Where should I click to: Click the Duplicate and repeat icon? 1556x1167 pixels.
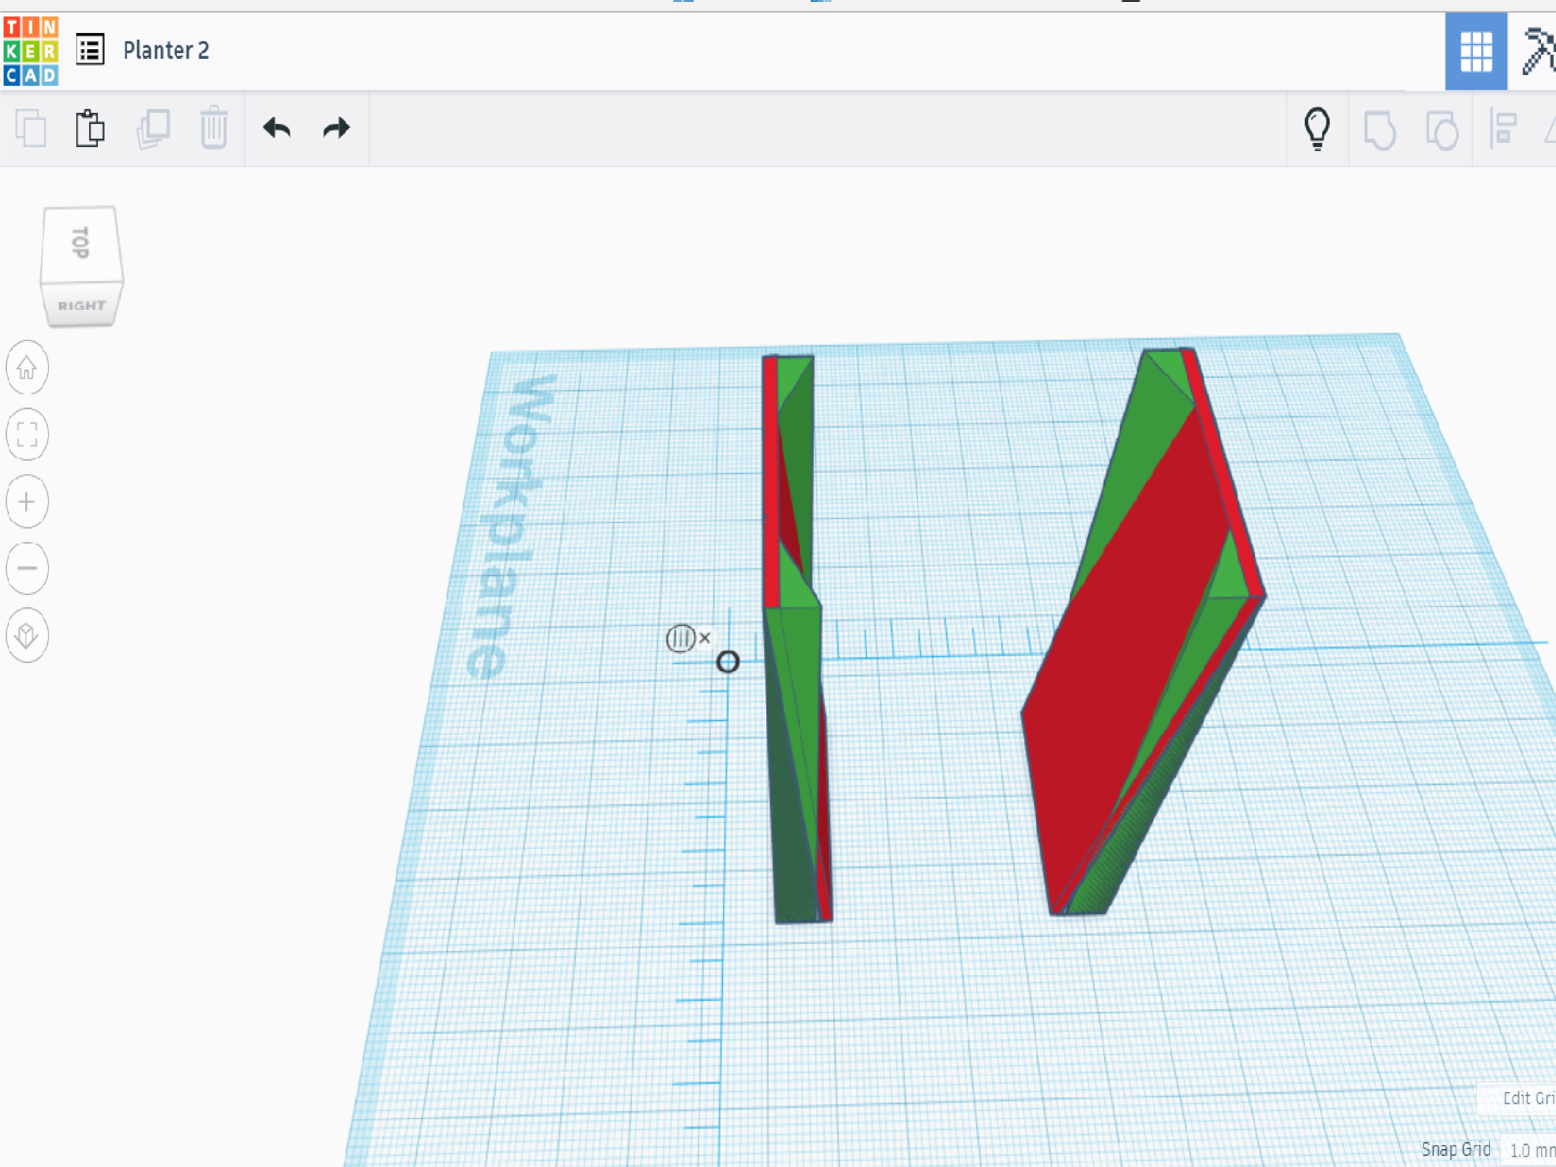pos(153,129)
